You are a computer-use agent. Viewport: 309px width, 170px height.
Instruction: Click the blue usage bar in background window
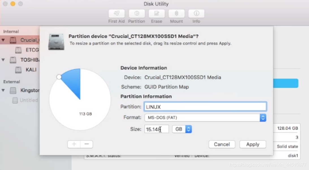point(286,83)
